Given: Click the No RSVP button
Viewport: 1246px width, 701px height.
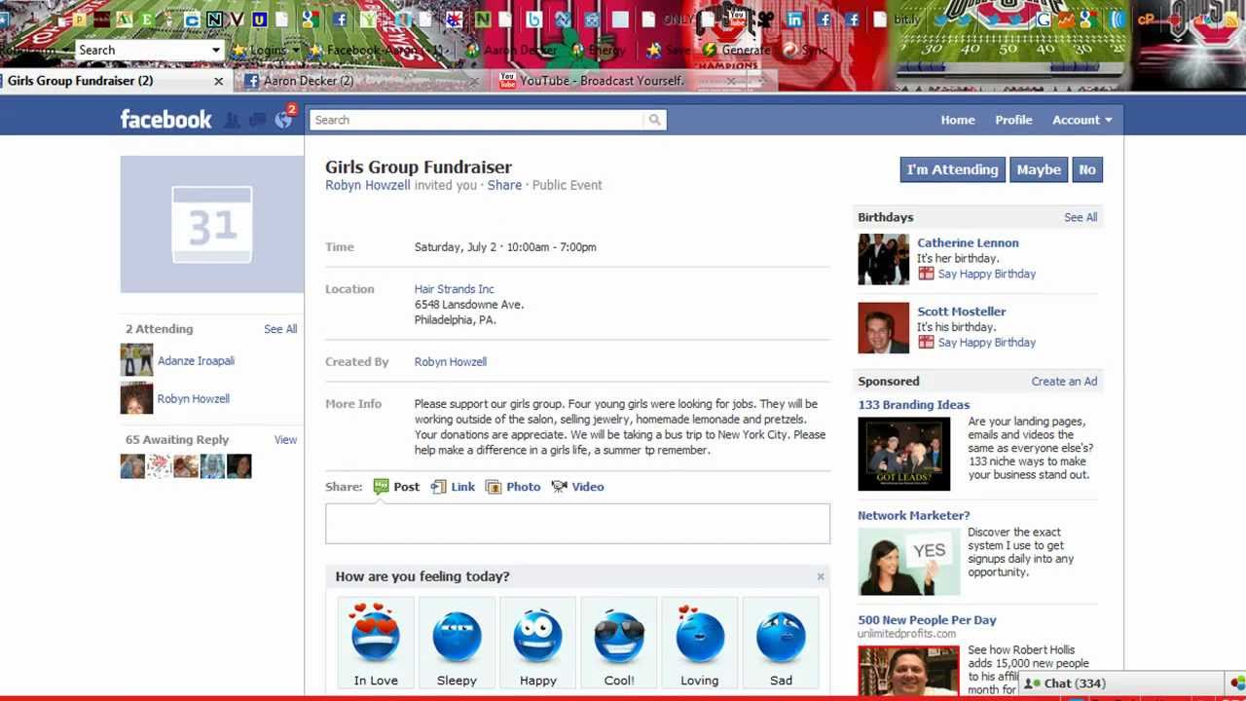Looking at the screenshot, I should tap(1087, 169).
